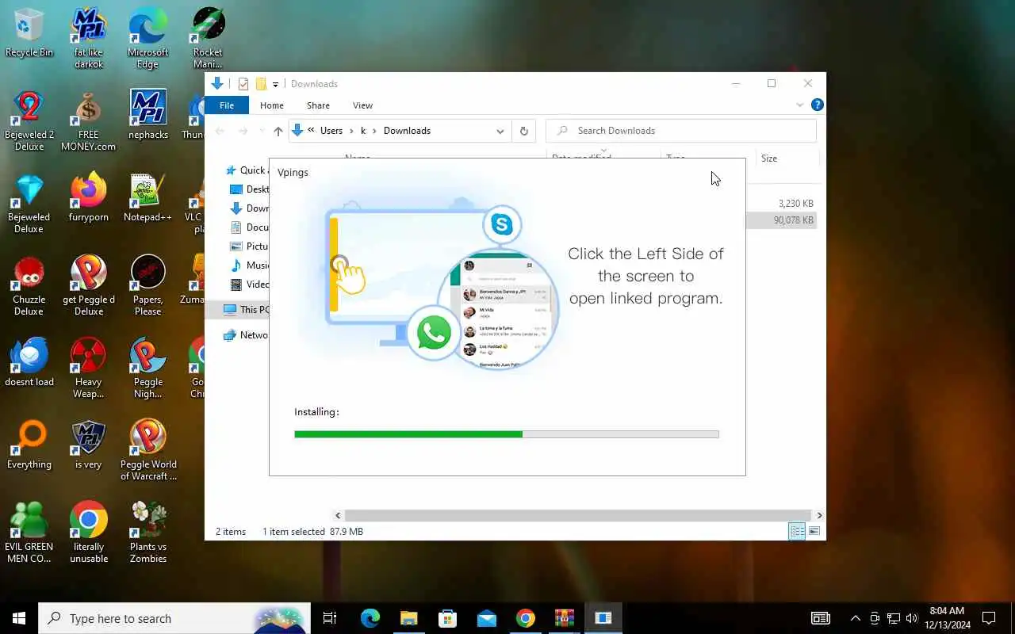Open the Plants vs Zombies shortcut

click(x=148, y=533)
